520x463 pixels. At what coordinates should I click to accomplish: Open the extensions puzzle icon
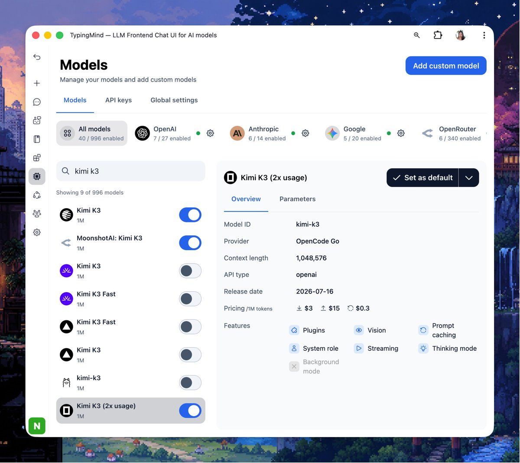tap(438, 35)
